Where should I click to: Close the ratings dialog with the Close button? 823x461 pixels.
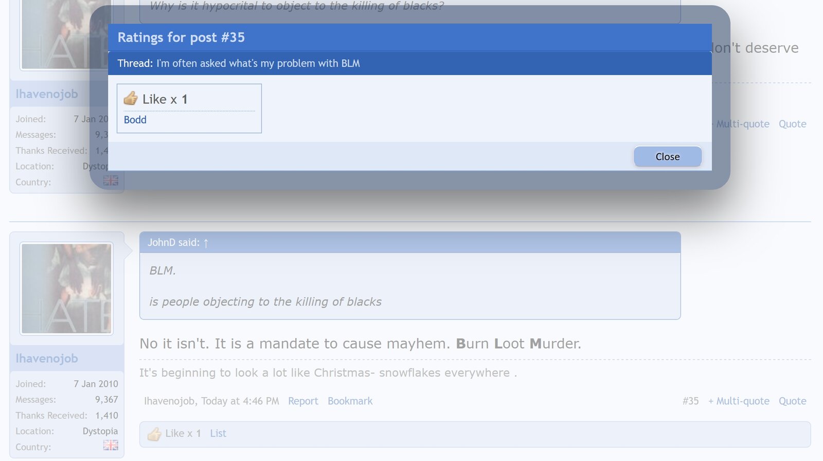coord(667,156)
